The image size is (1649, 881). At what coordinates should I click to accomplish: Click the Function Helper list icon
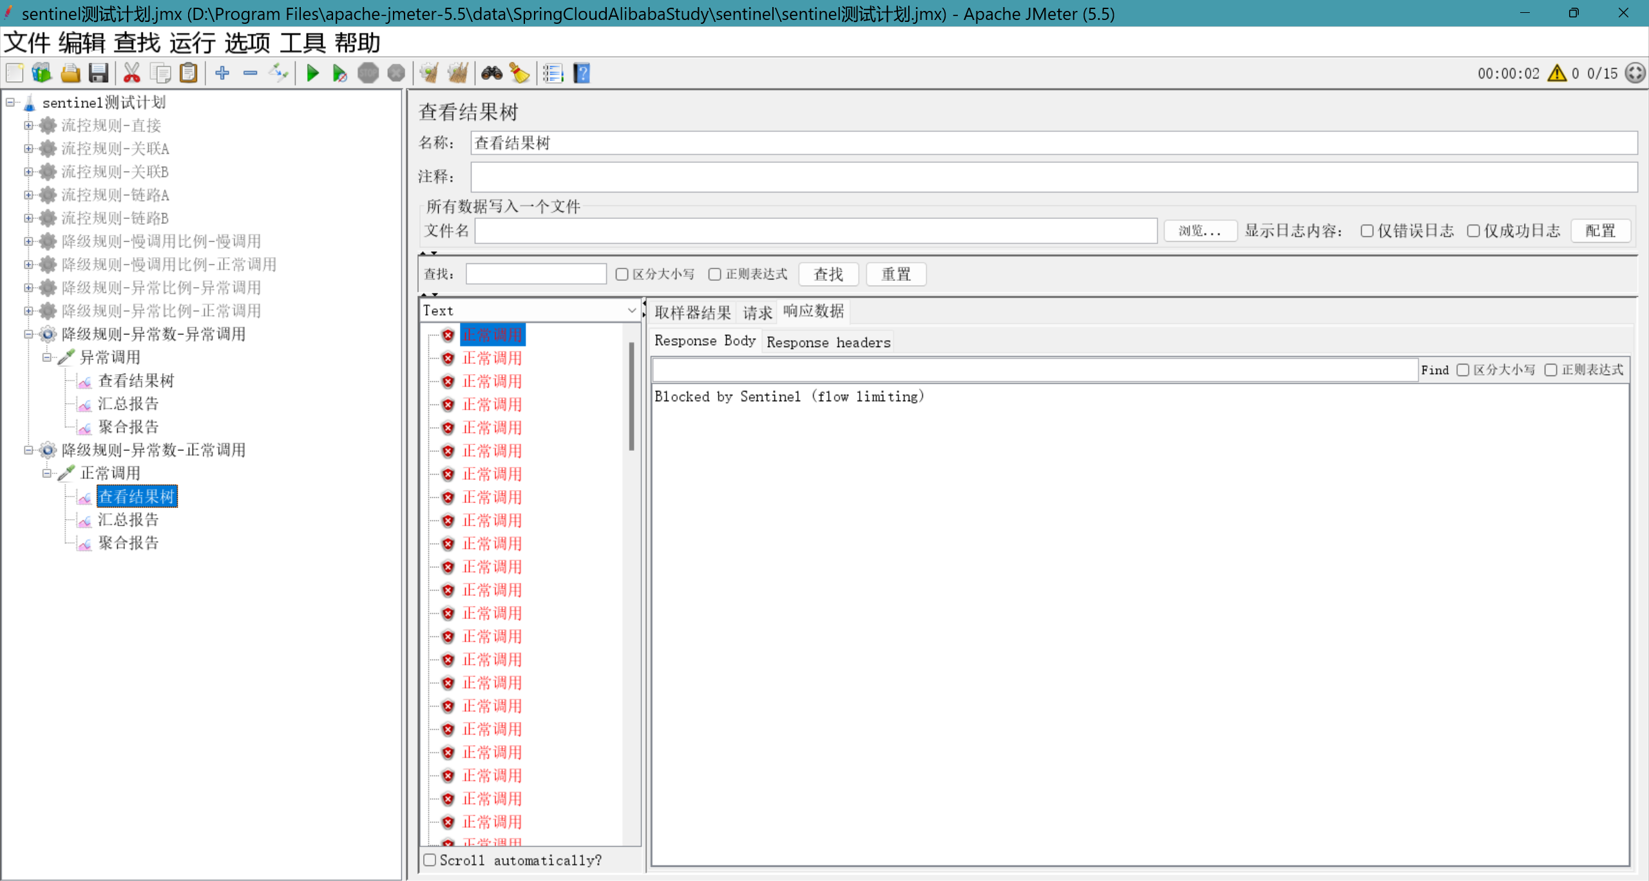pyautogui.click(x=553, y=73)
